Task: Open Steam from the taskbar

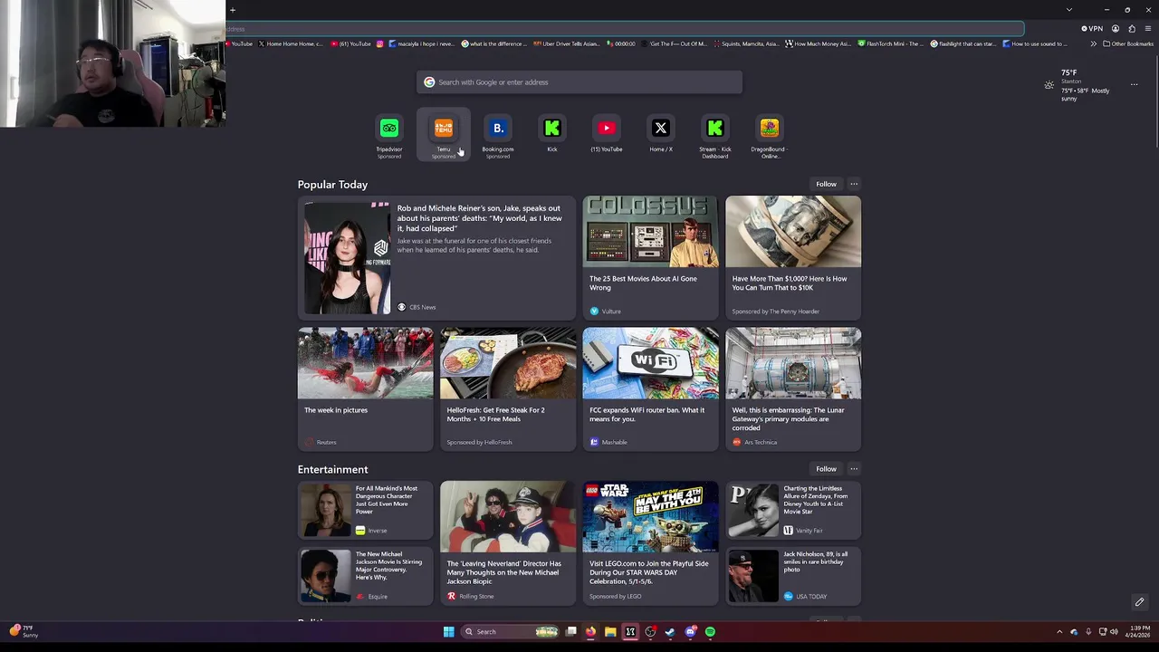Action: [670, 632]
